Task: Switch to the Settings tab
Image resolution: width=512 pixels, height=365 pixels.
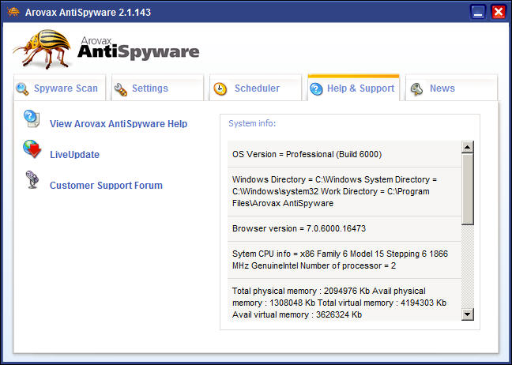Action: pos(157,88)
